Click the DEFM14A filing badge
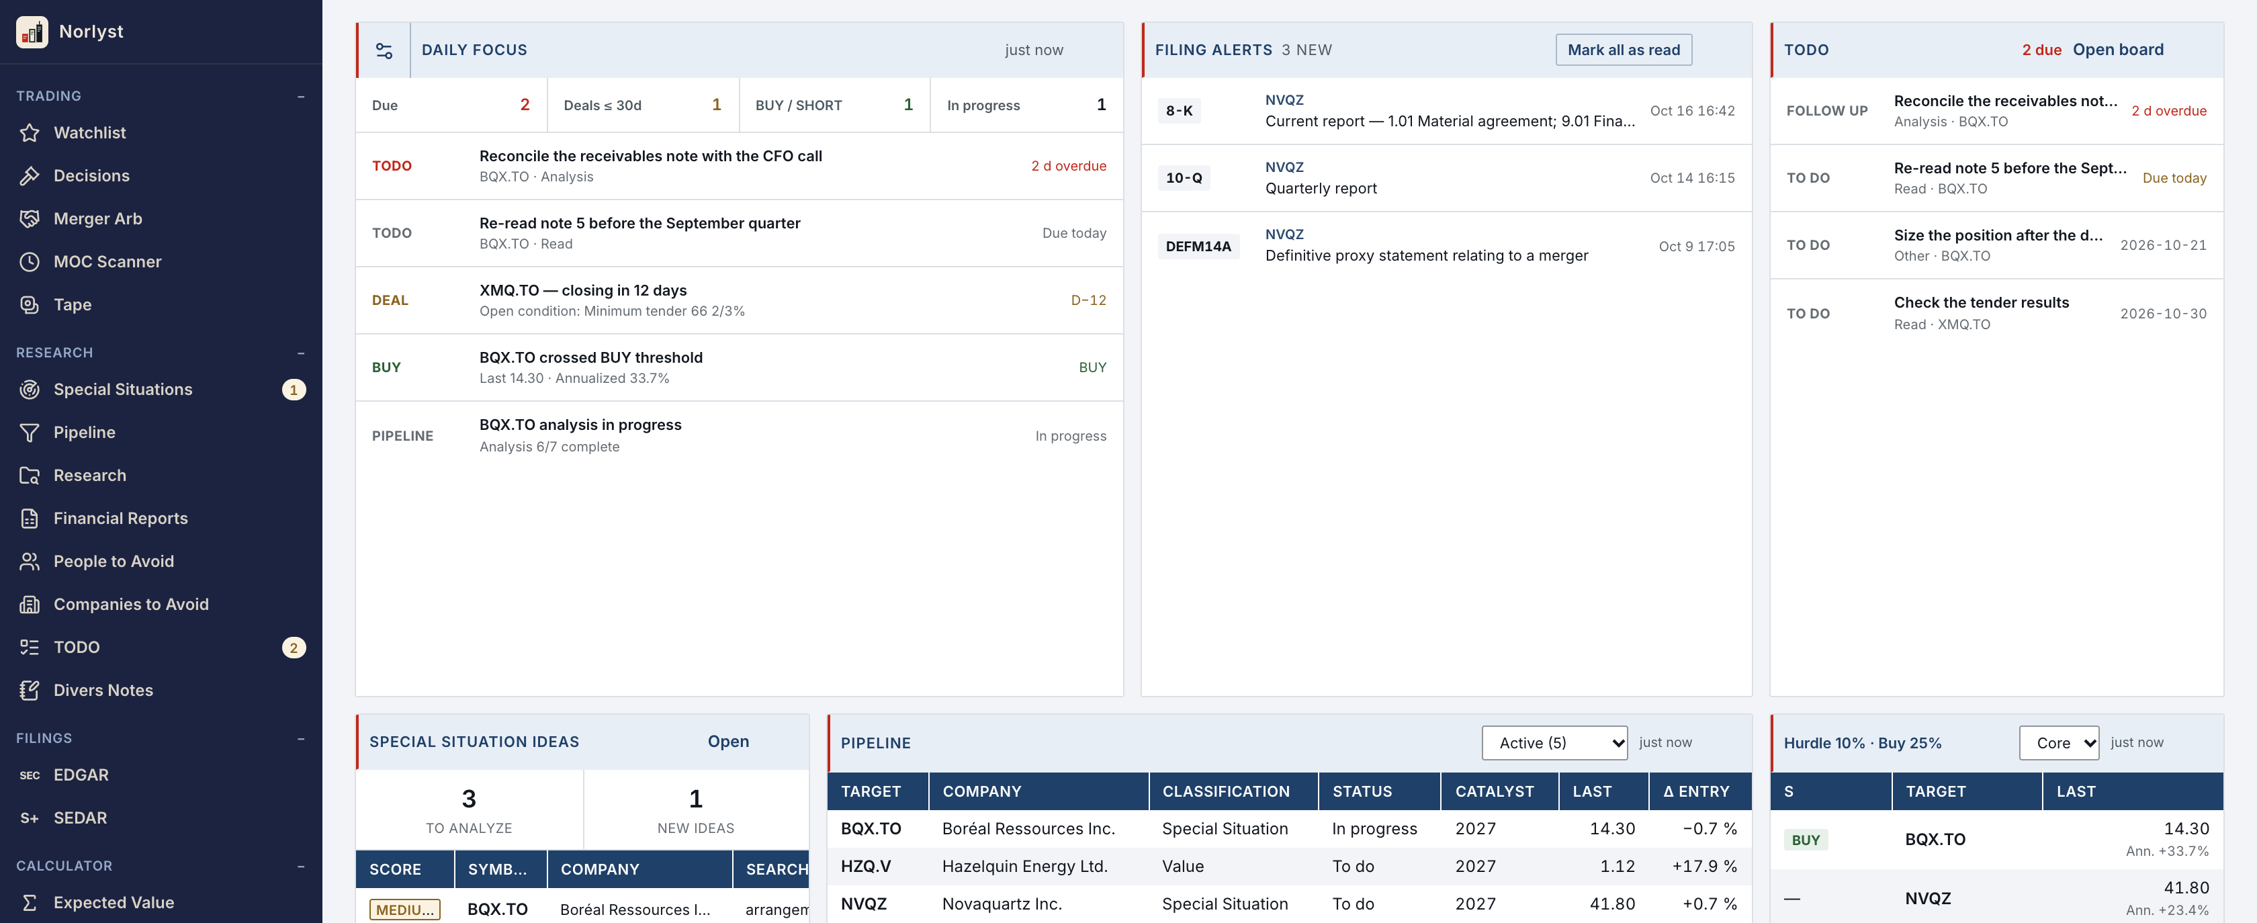Image resolution: width=2257 pixels, height=923 pixels. (x=1198, y=247)
